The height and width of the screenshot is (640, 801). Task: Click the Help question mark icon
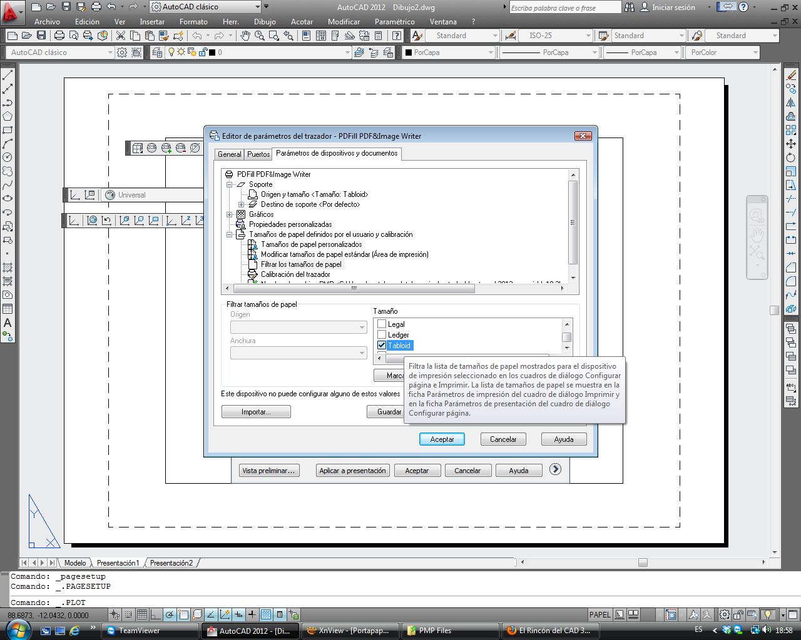click(x=743, y=7)
